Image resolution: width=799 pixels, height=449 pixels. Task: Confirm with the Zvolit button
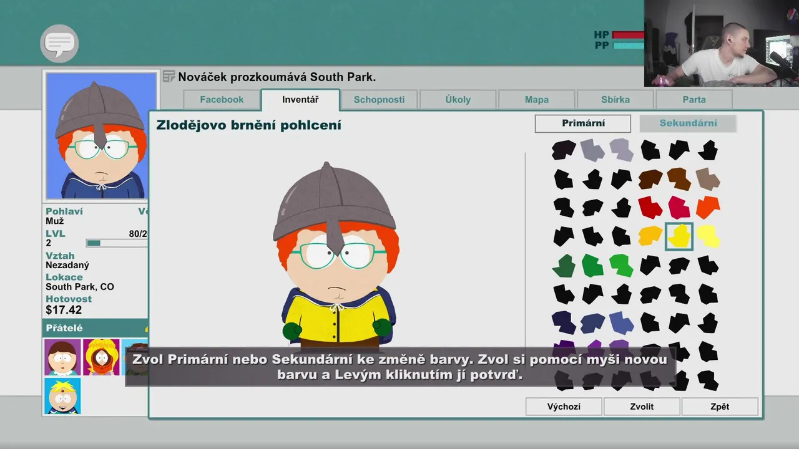tap(642, 407)
